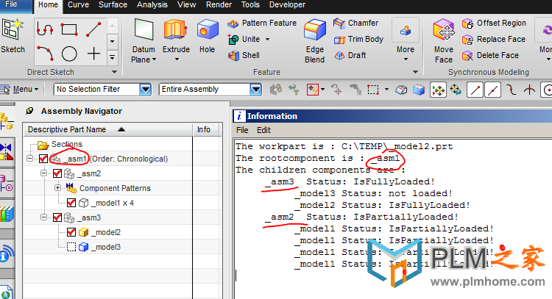Open the File tab

click(x=11, y=4)
